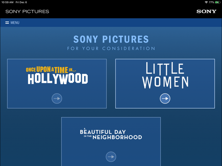Tap the battery indicator icon
The height and width of the screenshot is (166, 222).
tap(218, 2)
